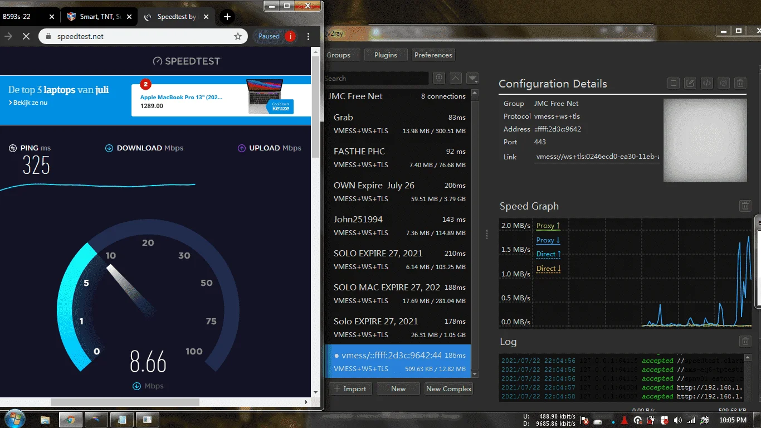761x428 pixels.
Task: Click the SPEEDTEST logo
Action: point(187,61)
